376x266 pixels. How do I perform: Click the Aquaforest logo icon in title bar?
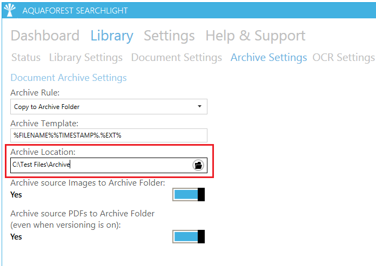(10, 10)
